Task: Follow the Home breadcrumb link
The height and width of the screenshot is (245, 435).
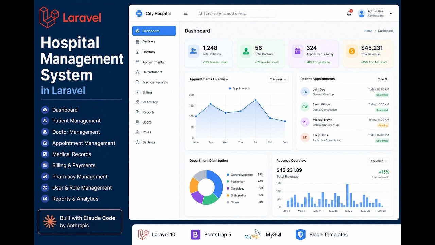Action: [368, 31]
